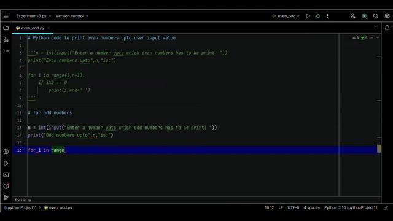Expand the Experiment-3.py project dropdown
Screen dimensions: 393x221
pos(34,16)
